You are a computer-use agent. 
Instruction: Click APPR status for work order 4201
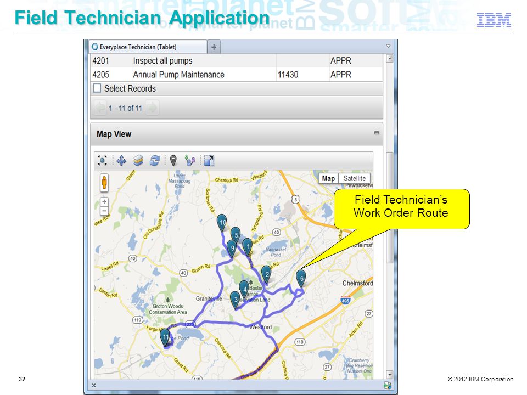point(341,60)
